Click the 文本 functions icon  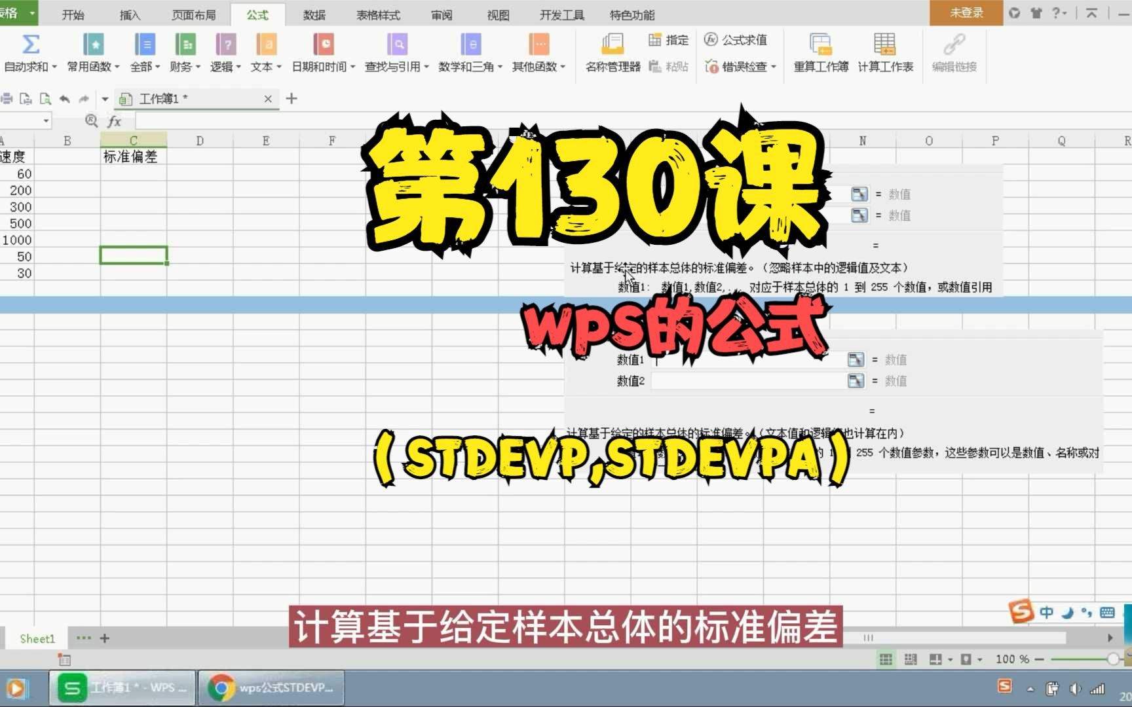266,45
